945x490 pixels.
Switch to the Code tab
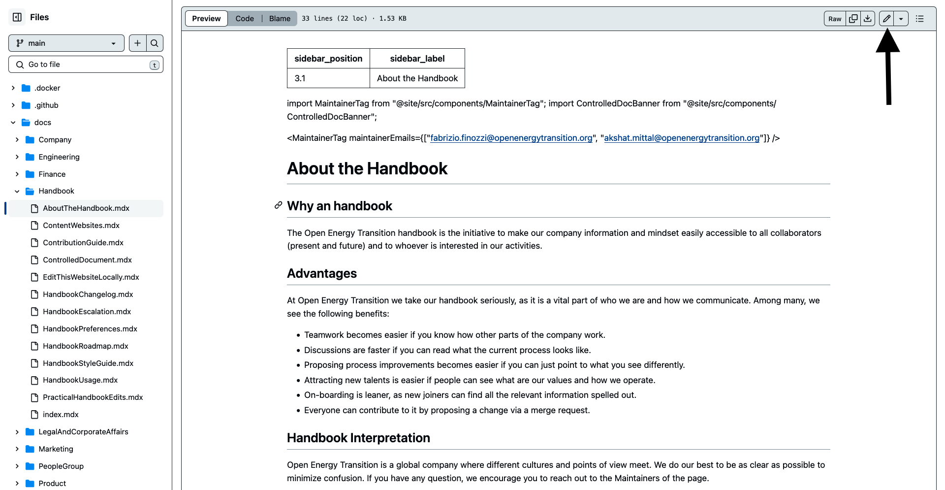click(245, 19)
